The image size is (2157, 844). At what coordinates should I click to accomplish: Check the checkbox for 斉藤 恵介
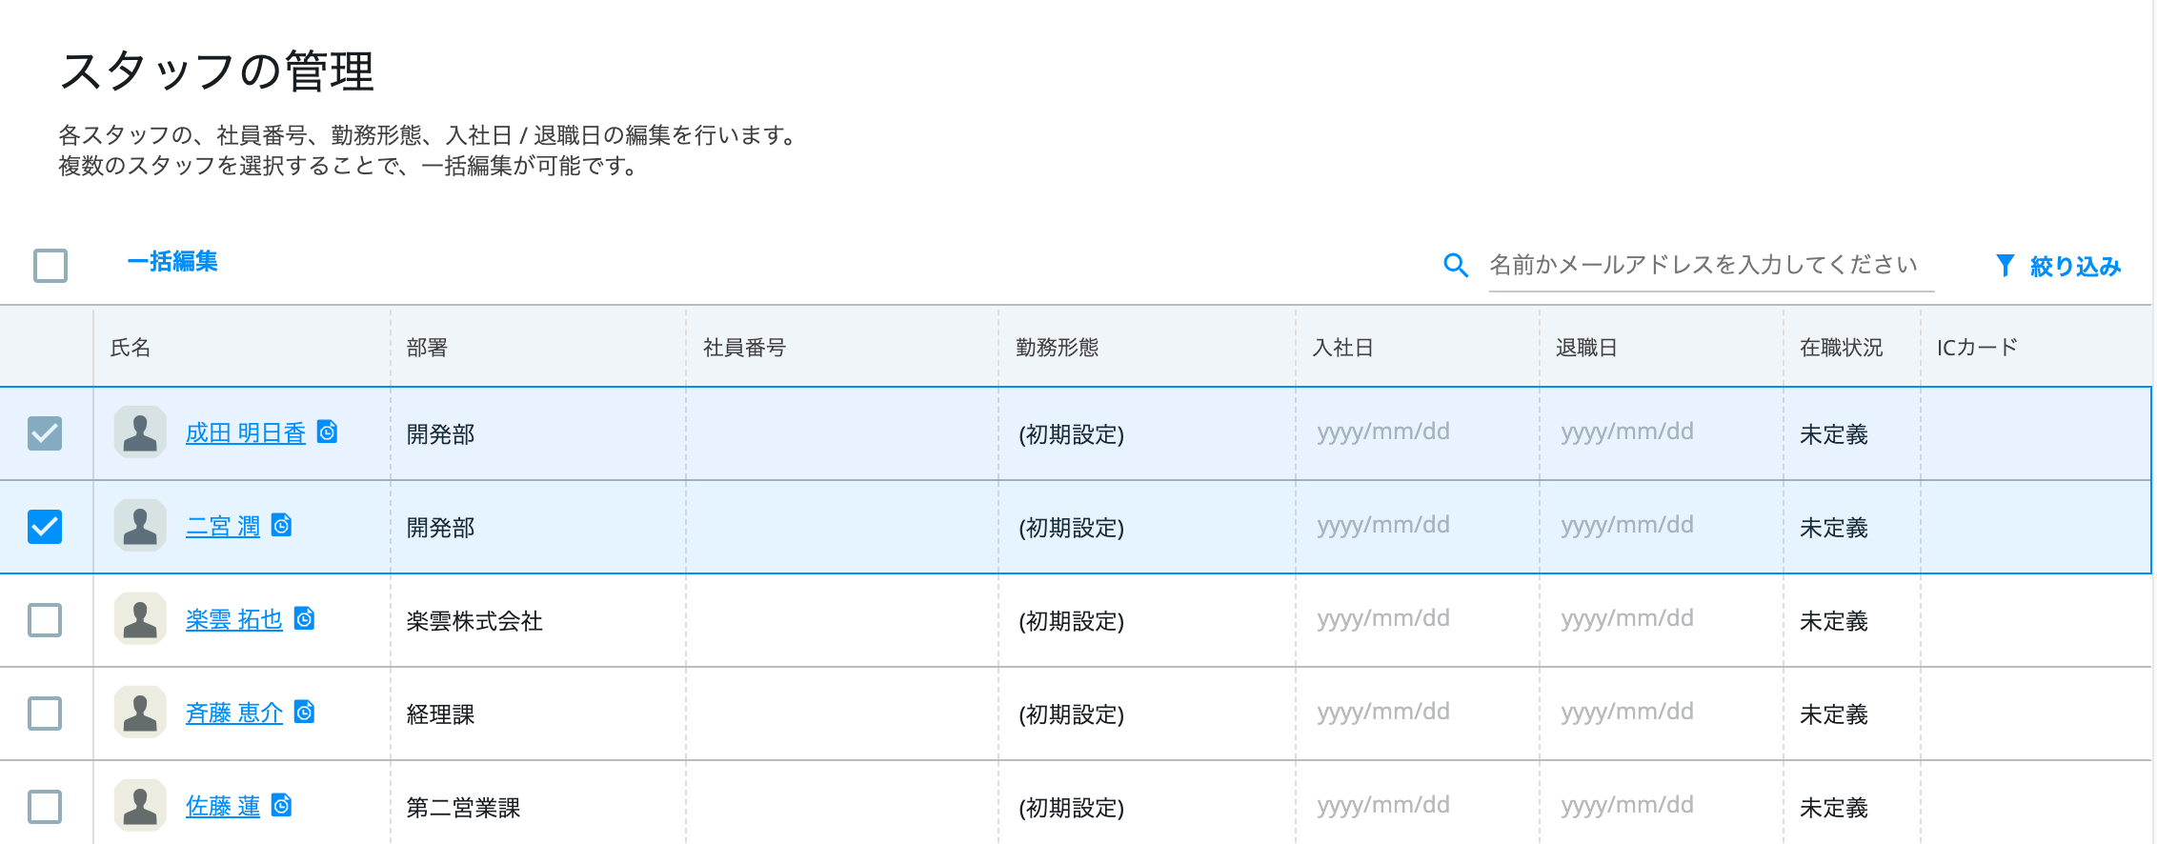(x=45, y=713)
